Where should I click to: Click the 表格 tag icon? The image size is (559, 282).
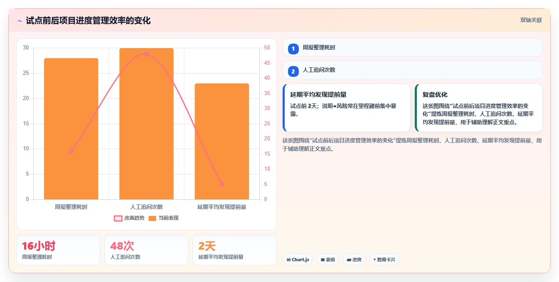323,260
